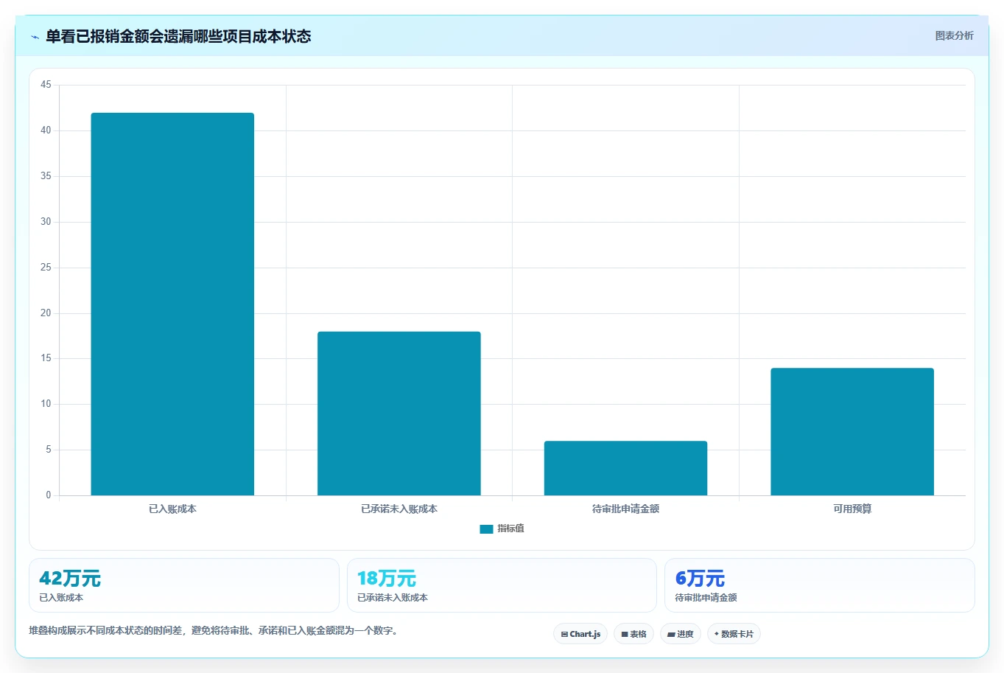This screenshot has width=1004, height=673.
Task: Click the icon inside 进度 tag
Action: 671,634
